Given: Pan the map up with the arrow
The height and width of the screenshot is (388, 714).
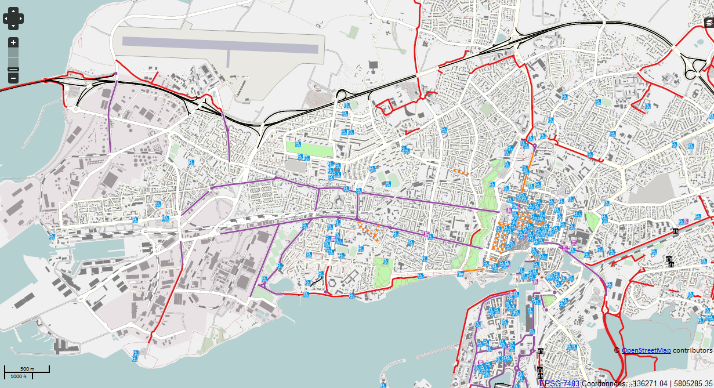Looking at the screenshot, I should [13, 12].
